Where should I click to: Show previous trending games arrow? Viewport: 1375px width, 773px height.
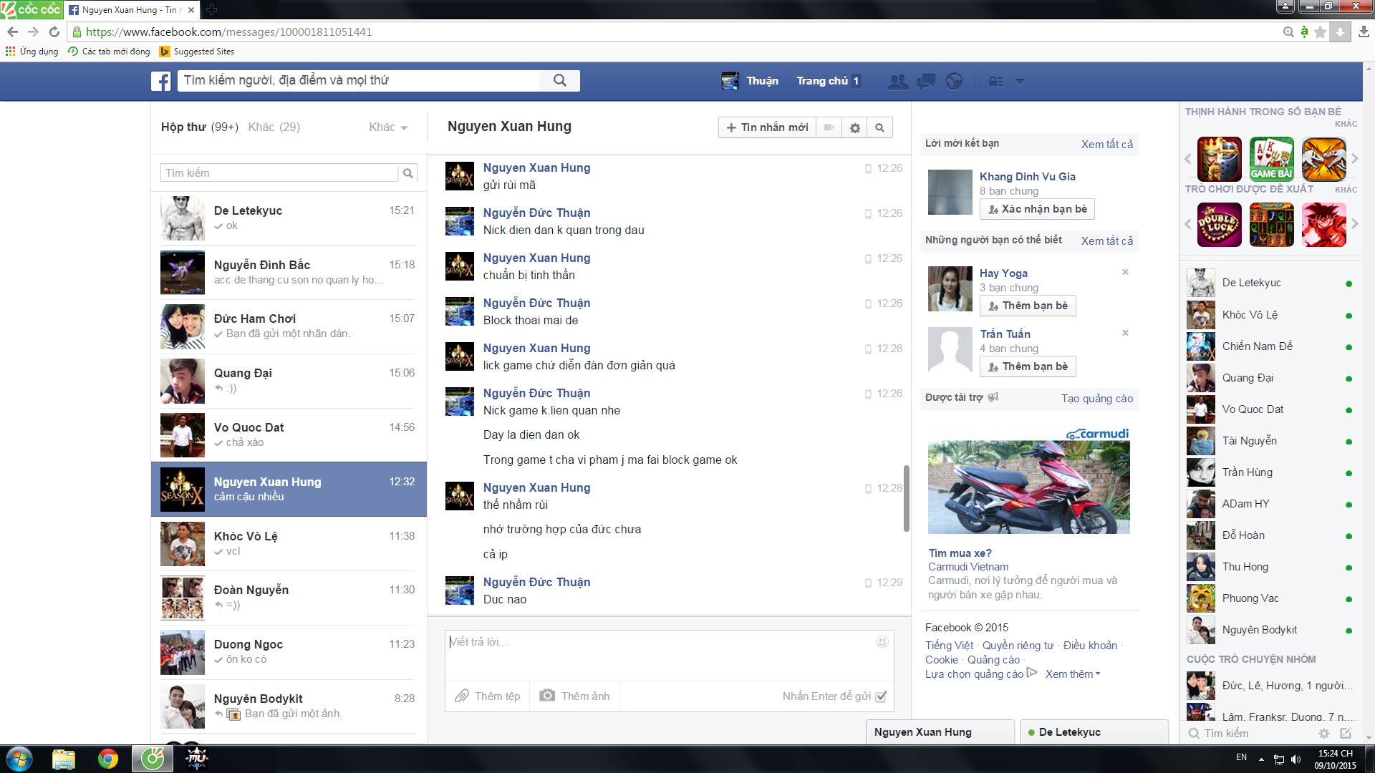point(1187,159)
